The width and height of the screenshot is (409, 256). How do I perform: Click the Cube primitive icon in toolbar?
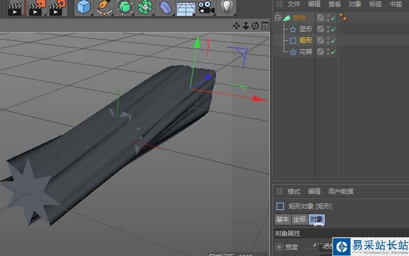(84, 7)
